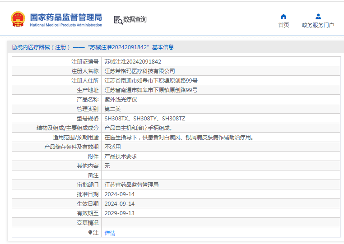Click the 产品技术要求 attachment text
344x244 pixels.
point(121,157)
